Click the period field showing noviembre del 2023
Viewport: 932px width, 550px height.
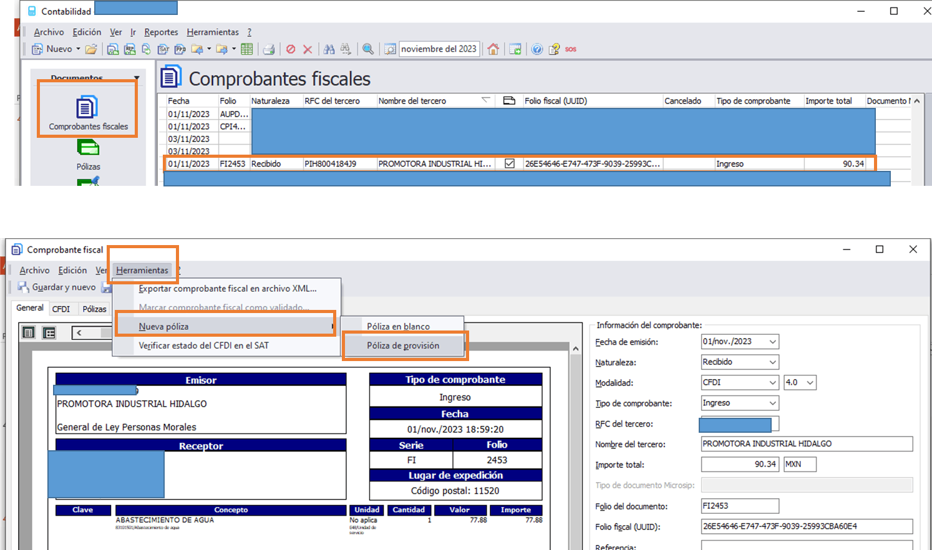pyautogui.click(x=439, y=49)
